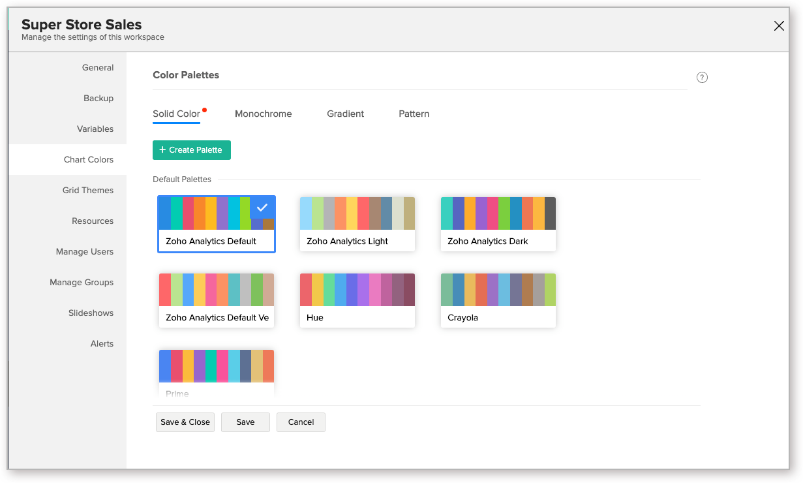
Task: Close the Super Store Sales settings dialog
Action: [778, 26]
